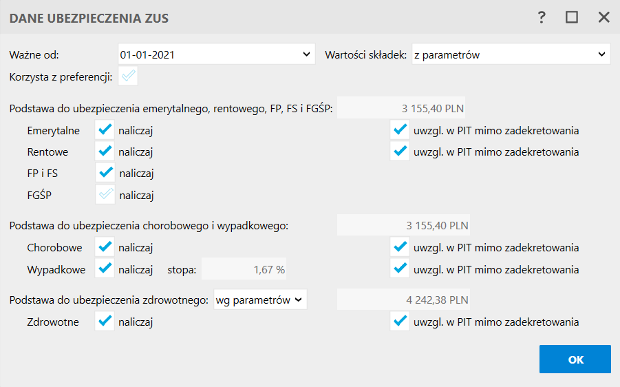Toggle Zdrowotne 'uwzgl. w PIT mimo zadekretowania'
Image resolution: width=620 pixels, height=387 pixels.
399,322
